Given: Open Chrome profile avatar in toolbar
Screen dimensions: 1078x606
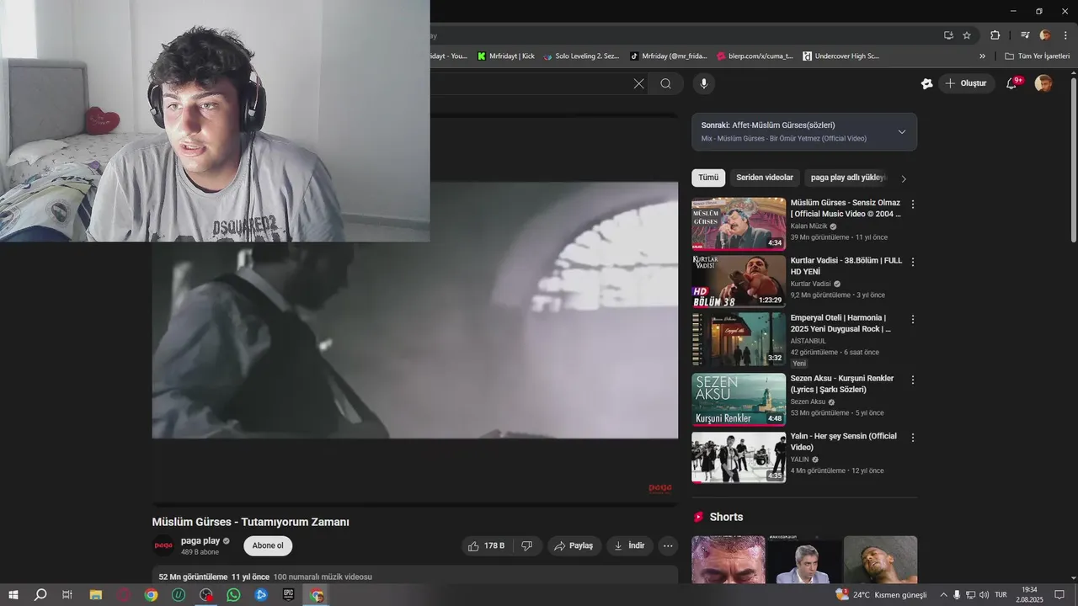Looking at the screenshot, I should click(x=1045, y=35).
